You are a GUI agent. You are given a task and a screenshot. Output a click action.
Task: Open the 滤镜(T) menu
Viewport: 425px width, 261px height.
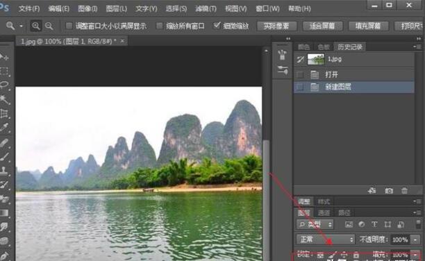(206, 8)
